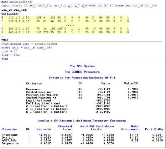Click the BIC value 213.3490
The height and width of the screenshot is (149, 166).
click(103, 112)
